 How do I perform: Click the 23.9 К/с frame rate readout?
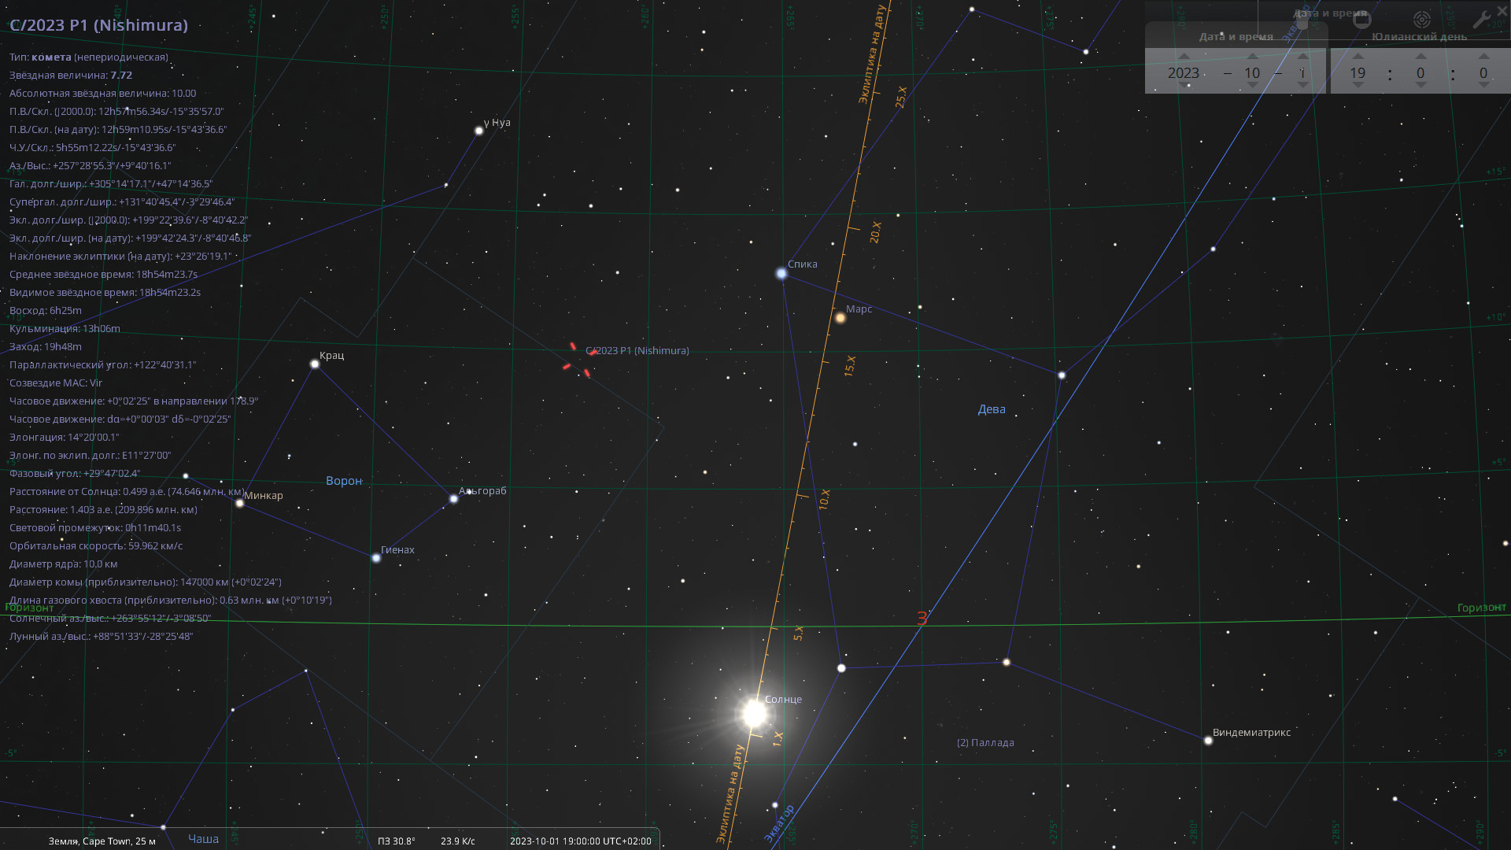click(458, 841)
